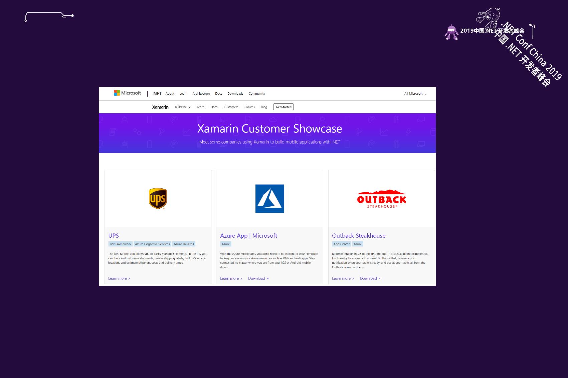568x378 pixels.
Task: Click the UPS Mobile app description text
Action: pos(157,258)
